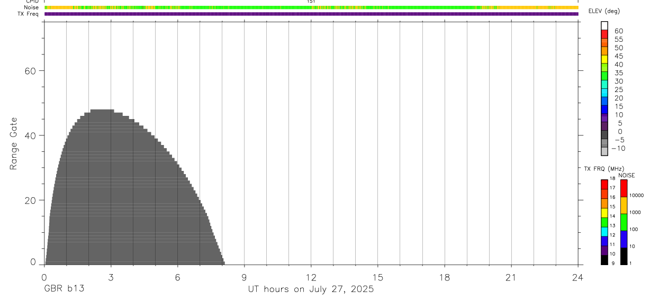The width and height of the screenshot is (650, 300).
Task: Click the purple TX Freq strip above plot
Action: point(311,14)
